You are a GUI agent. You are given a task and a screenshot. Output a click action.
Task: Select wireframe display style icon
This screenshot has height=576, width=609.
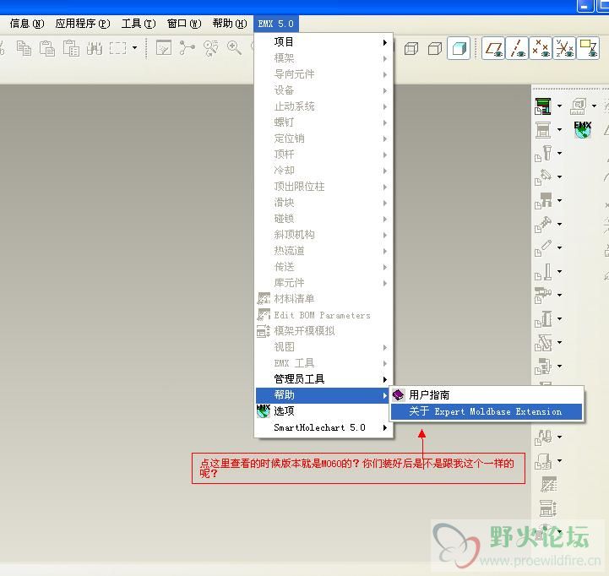(411, 48)
